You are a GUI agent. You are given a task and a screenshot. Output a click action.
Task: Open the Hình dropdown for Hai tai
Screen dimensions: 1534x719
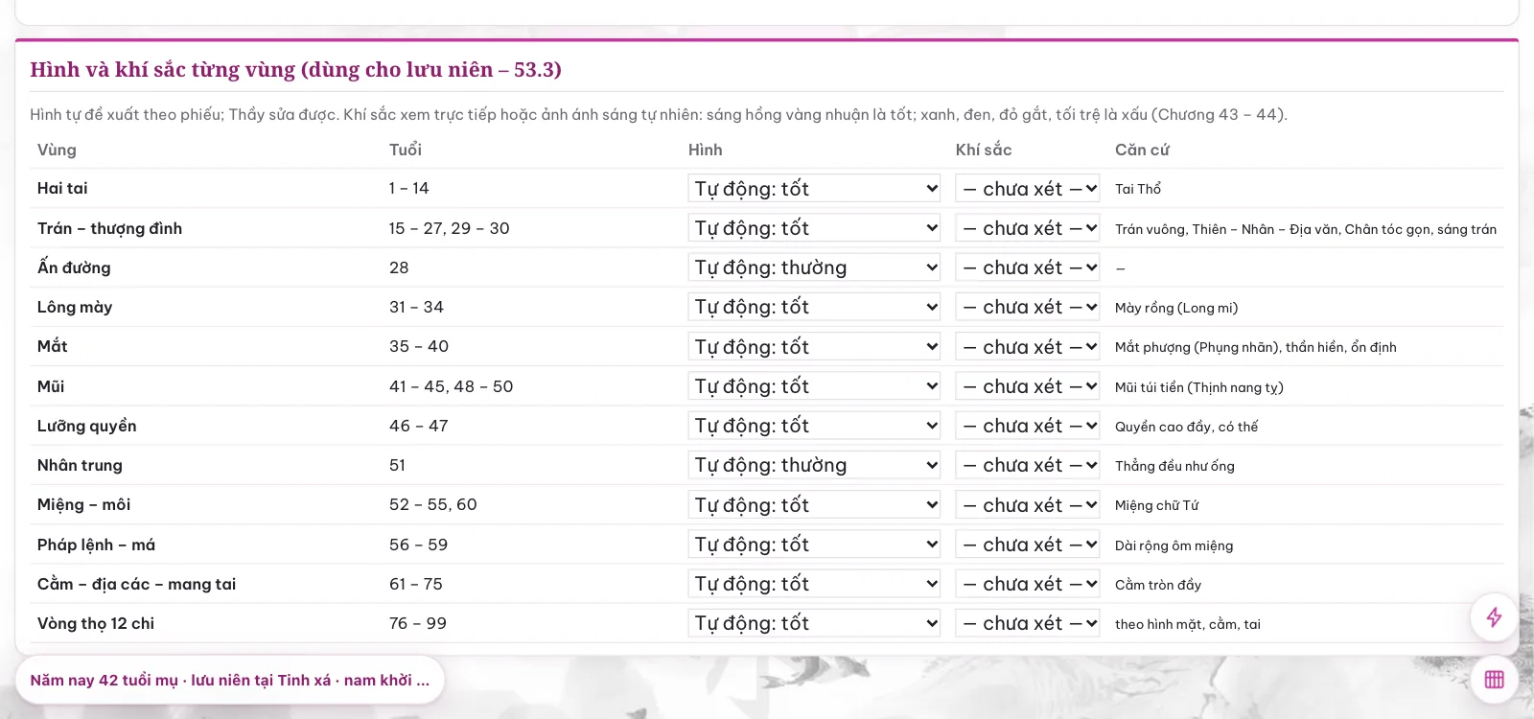point(814,188)
